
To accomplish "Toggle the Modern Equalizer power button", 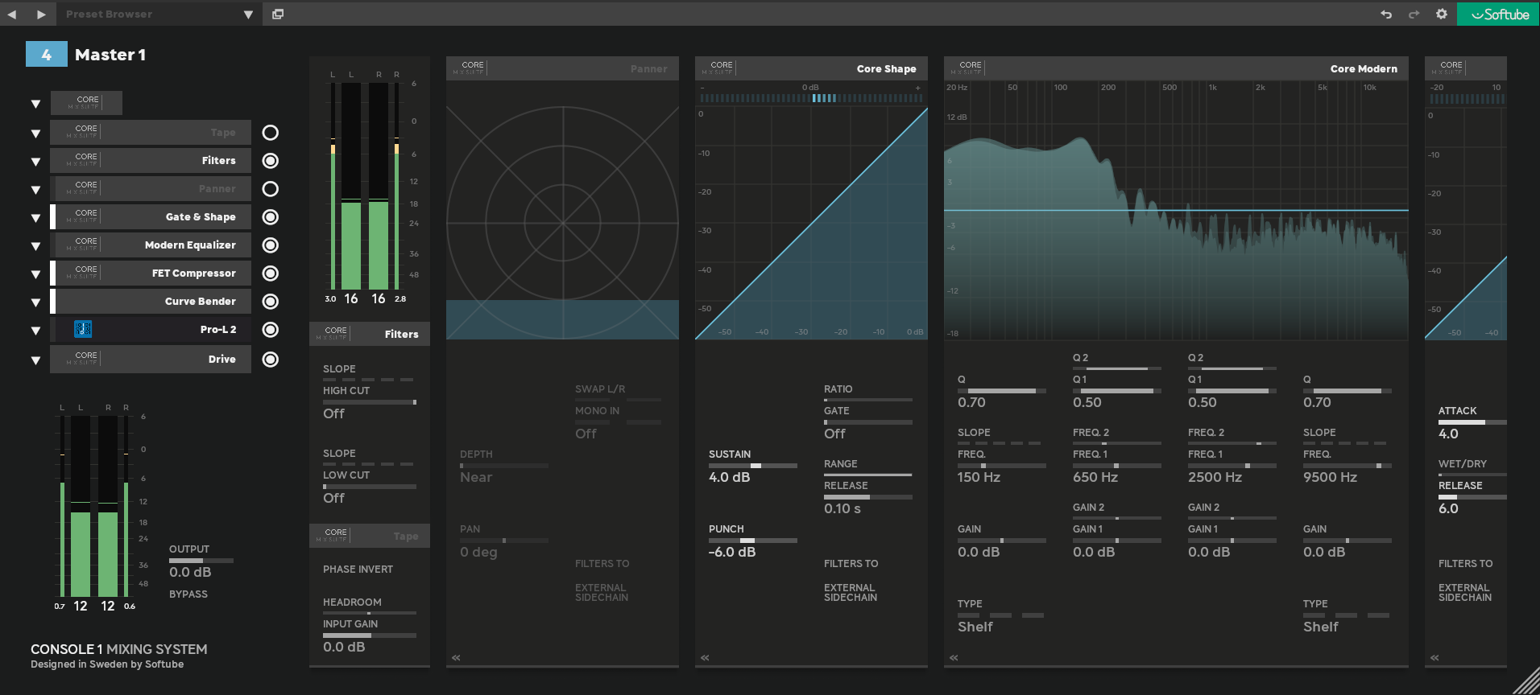I will 271,245.
